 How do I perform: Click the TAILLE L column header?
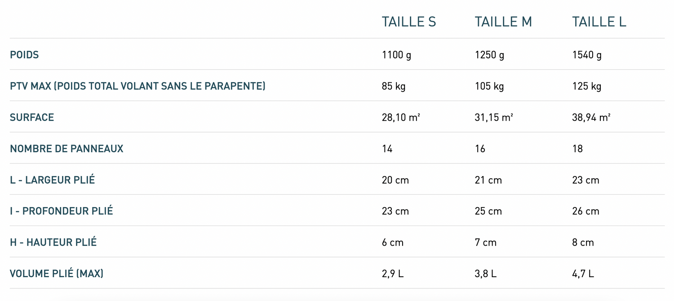point(599,22)
